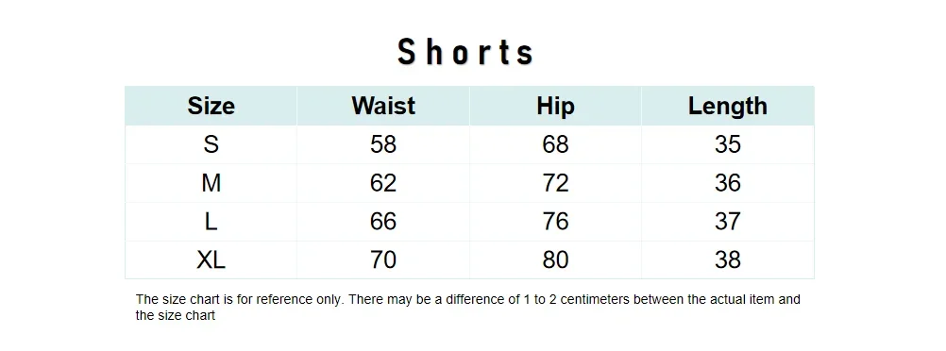Select the Length column header
The image size is (946, 351).
(728, 106)
